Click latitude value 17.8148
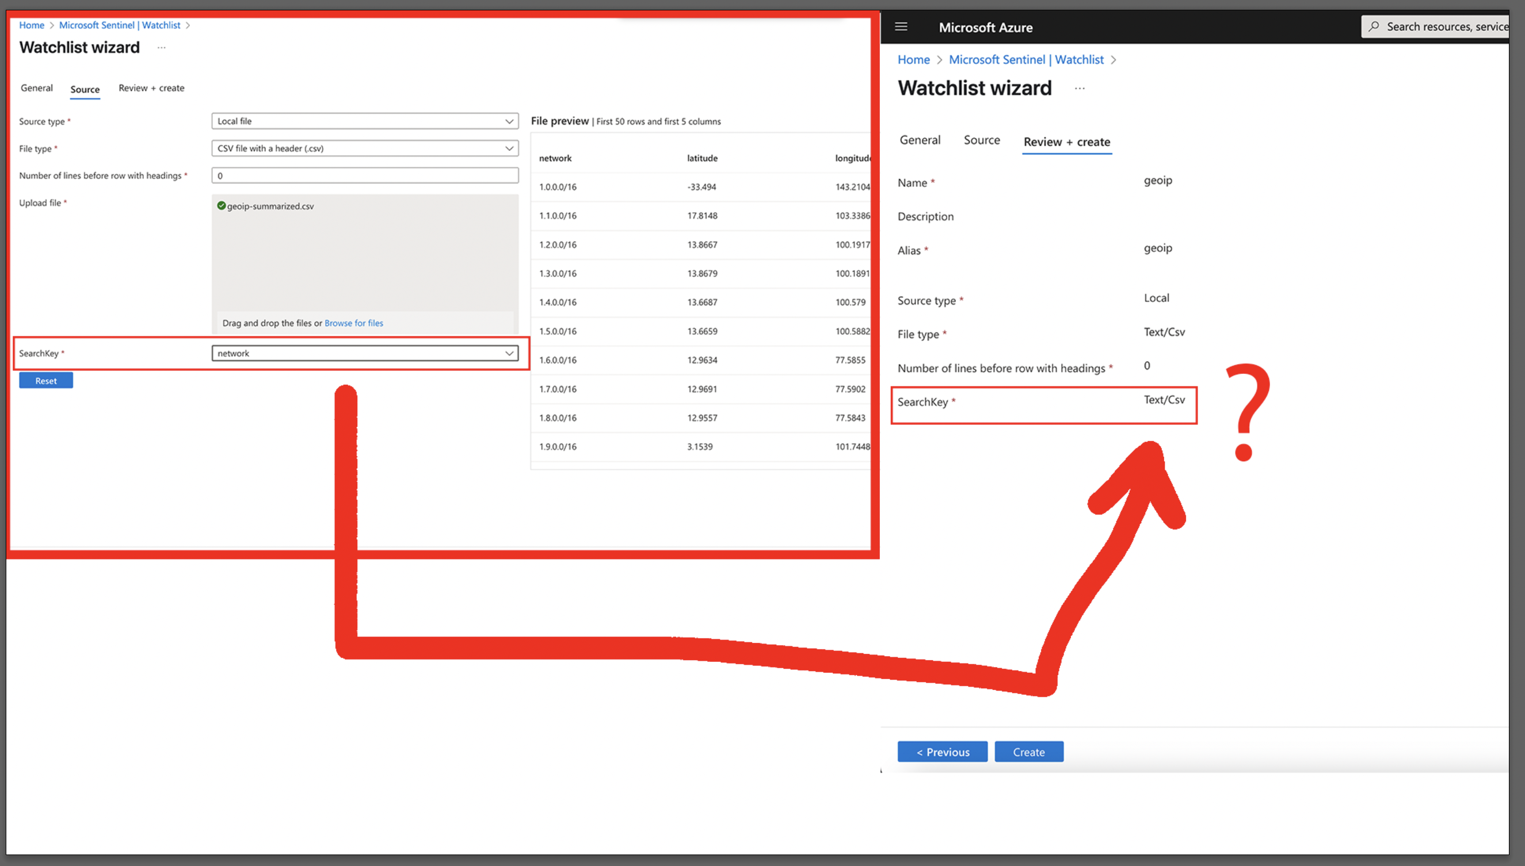The height and width of the screenshot is (866, 1525). 703,215
